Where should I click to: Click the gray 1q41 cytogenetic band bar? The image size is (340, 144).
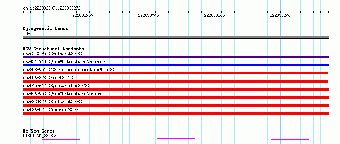coord(176,37)
